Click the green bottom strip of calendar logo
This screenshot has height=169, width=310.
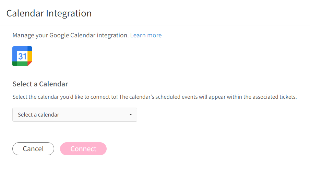pos(20,64)
